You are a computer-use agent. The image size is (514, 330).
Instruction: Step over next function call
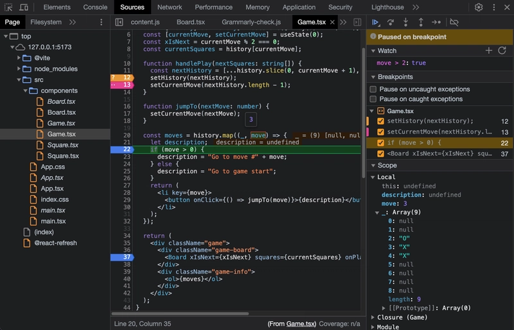tap(391, 22)
